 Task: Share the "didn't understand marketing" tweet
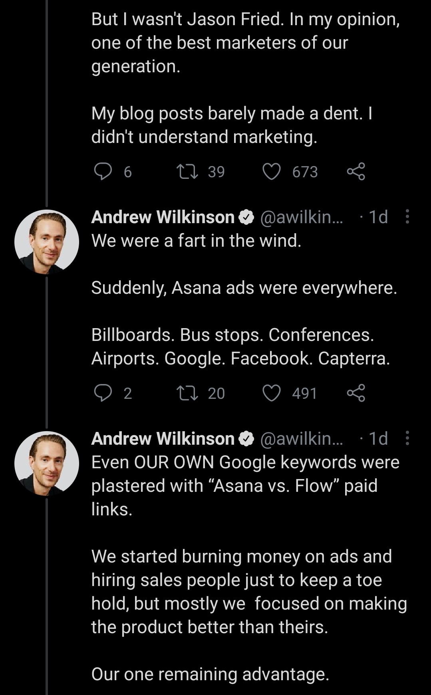(356, 172)
